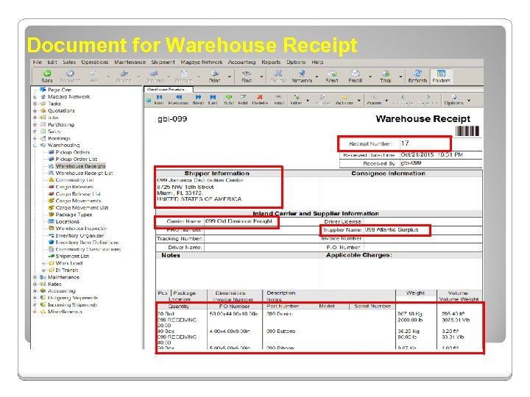Open the Magaya Network menu
Screen dimensions: 530x397
(202, 62)
